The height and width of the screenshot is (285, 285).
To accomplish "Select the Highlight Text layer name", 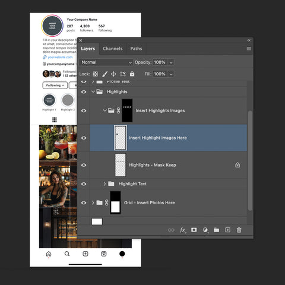I will (132, 184).
